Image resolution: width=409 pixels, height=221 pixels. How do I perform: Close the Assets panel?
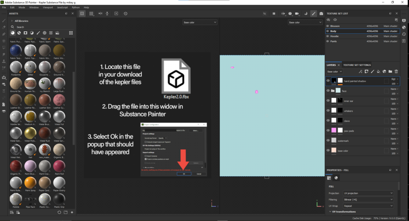[x=72, y=13]
